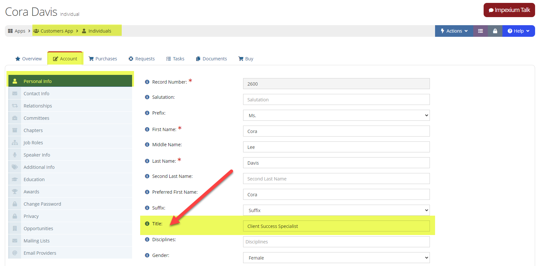Click Preferred First Name field
Viewport: 538px width, 266px height.
tap(336, 194)
